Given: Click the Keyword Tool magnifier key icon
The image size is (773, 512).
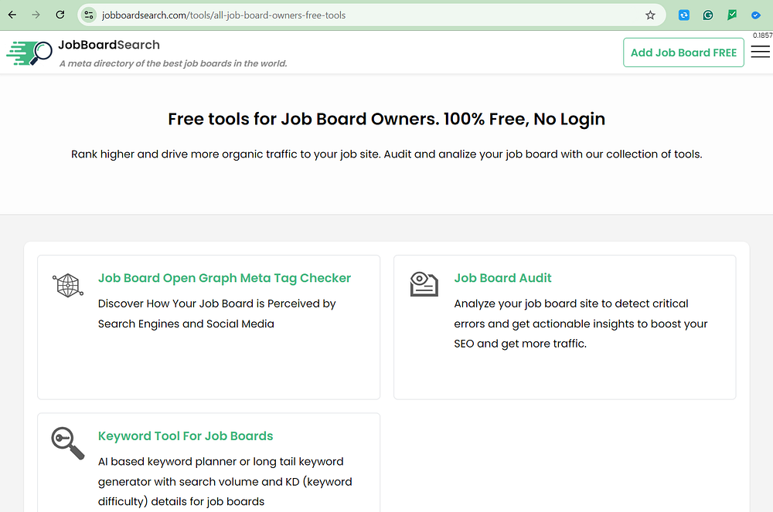Looking at the screenshot, I should 68,443.
